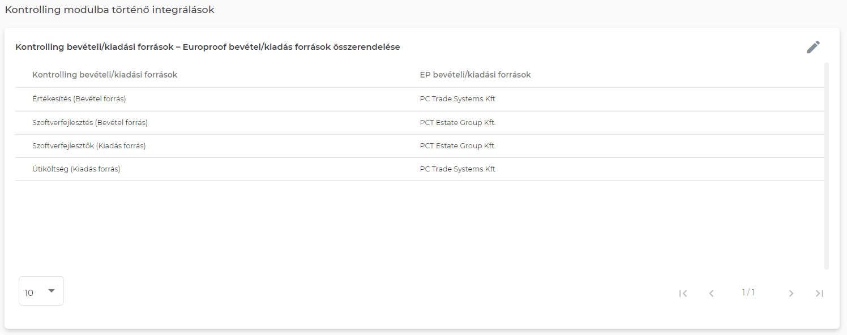Click 'PCT Estate Group Kft.' in the Szoftverfejlesztők row
The height and width of the screenshot is (335, 847).
(x=457, y=146)
